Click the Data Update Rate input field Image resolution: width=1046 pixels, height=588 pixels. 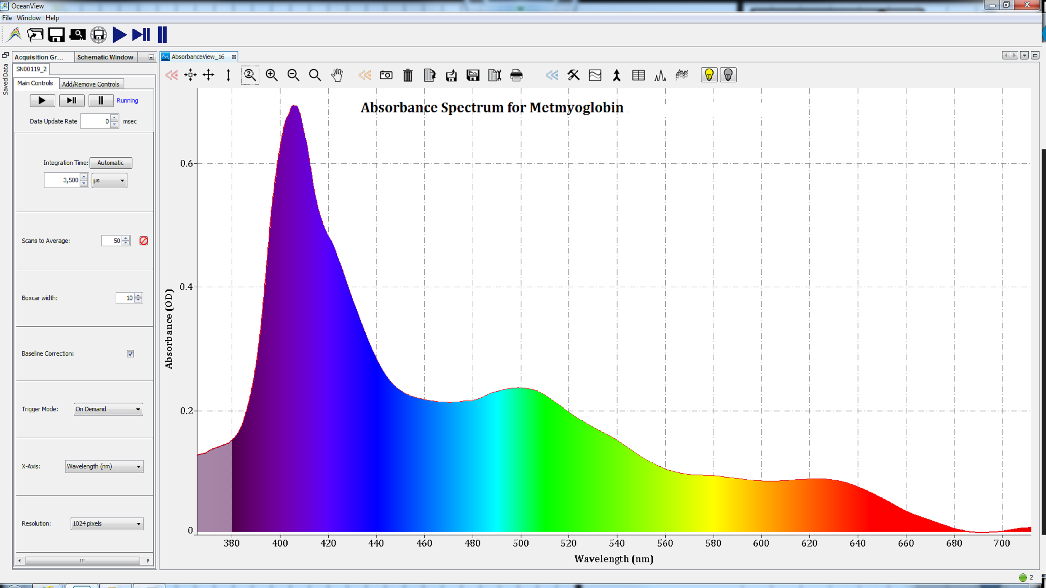[x=95, y=121]
